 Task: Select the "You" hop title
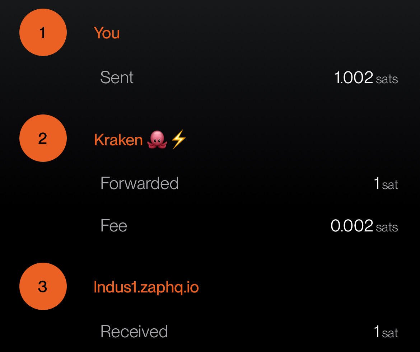107,33
